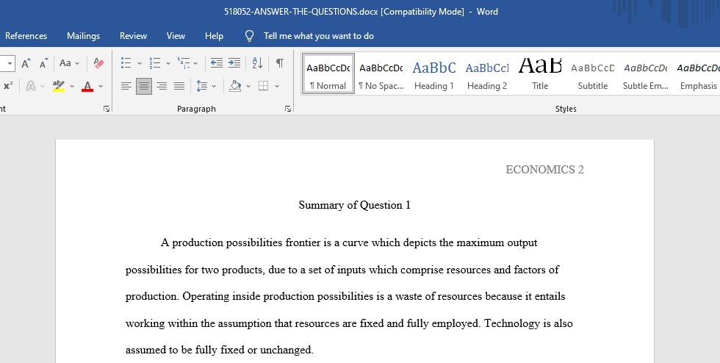
Task: Click the Change Case Aa icon
Action: 65,63
